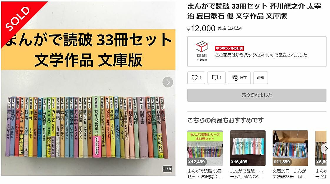This screenshot has height=184, width=330.
Task: Click the 通報 report button
Action: (x=260, y=78)
